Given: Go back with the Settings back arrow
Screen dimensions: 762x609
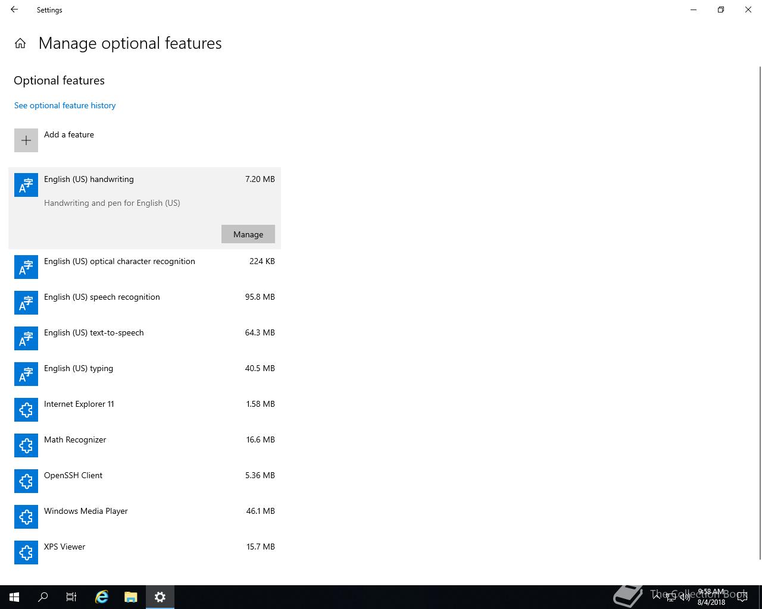Looking at the screenshot, I should click(14, 10).
